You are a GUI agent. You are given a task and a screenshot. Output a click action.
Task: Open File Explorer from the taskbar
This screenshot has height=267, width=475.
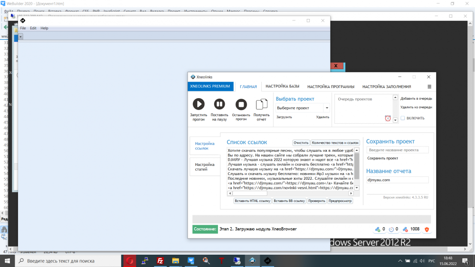pyautogui.click(x=175, y=261)
